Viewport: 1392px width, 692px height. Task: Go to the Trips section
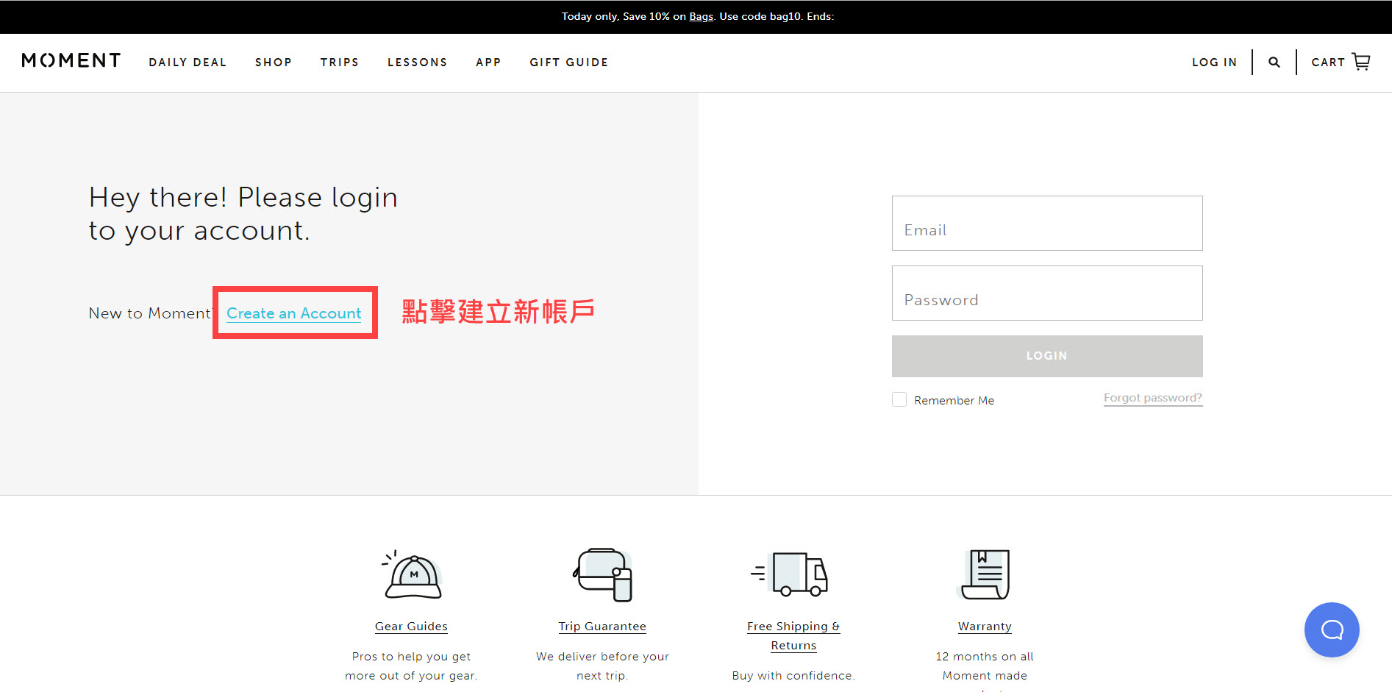pos(340,63)
